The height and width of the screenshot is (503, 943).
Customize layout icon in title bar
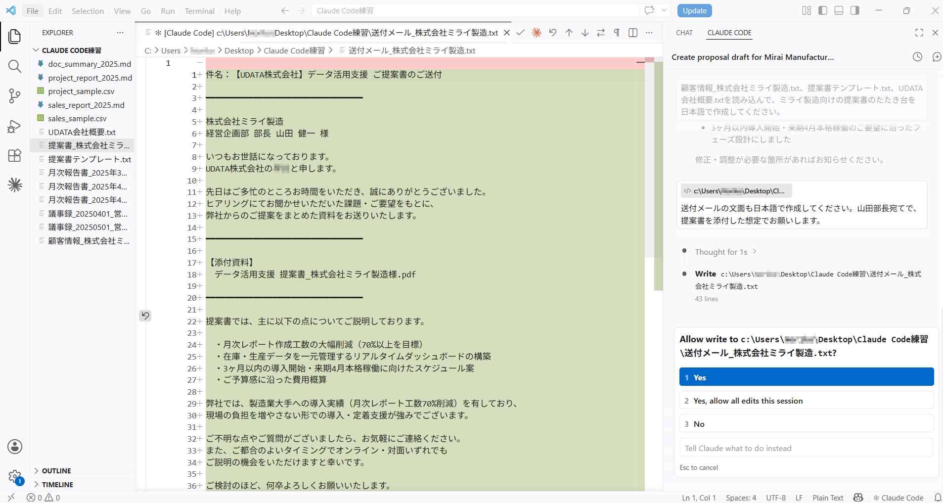coord(807,10)
